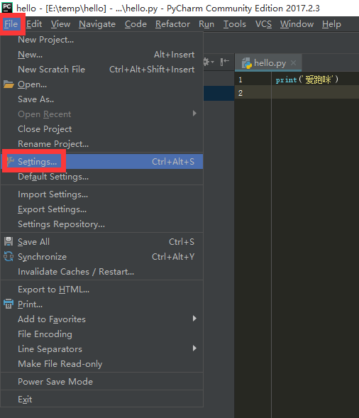
Task: Open the Help menu
Action: coord(331,24)
